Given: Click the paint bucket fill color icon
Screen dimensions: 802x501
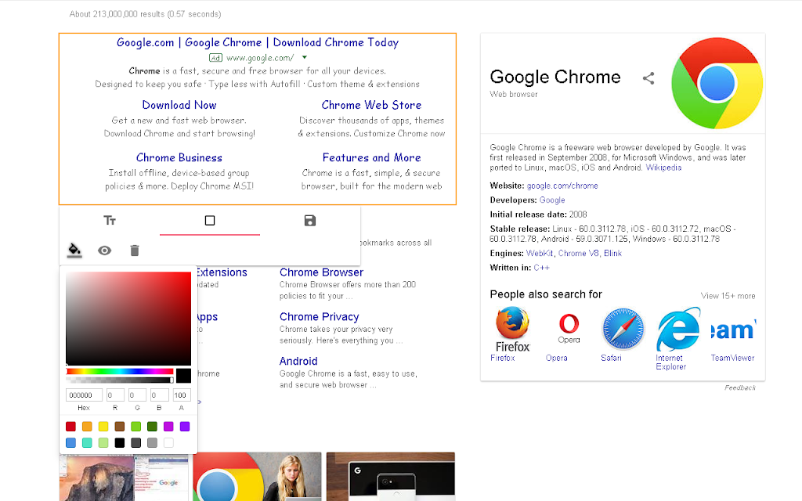Looking at the screenshot, I should pyautogui.click(x=74, y=250).
